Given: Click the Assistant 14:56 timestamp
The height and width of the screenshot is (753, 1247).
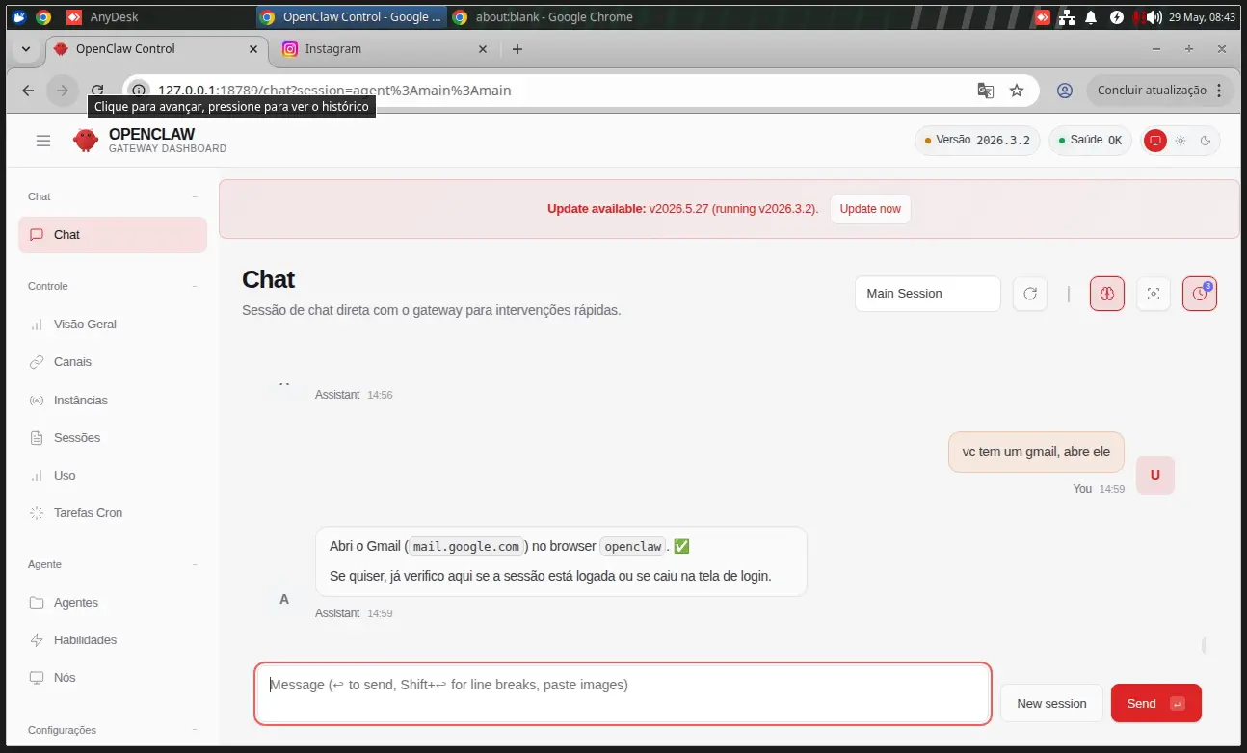Looking at the screenshot, I should 354,395.
